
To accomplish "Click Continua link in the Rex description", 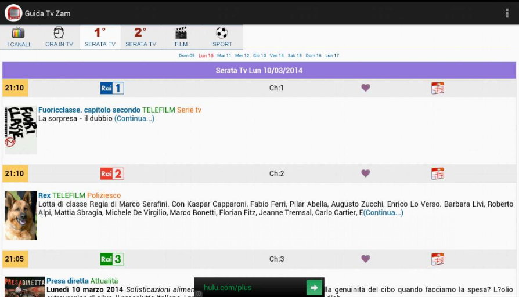I will coord(383,213).
